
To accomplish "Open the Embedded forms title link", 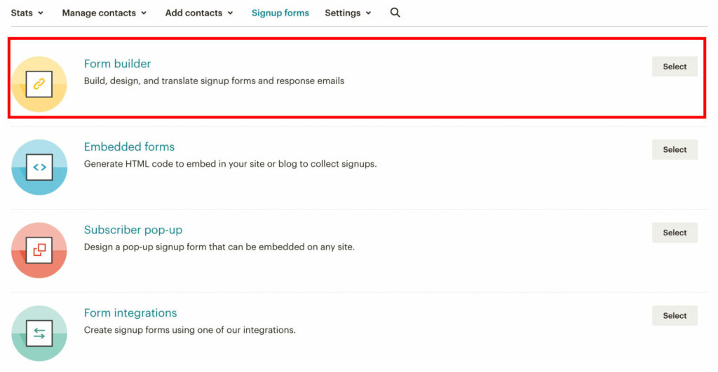I will [129, 147].
